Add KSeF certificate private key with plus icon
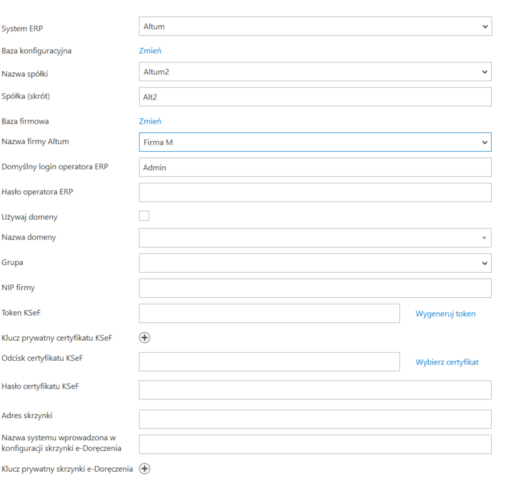This screenshot has height=495, width=510. tap(144, 338)
